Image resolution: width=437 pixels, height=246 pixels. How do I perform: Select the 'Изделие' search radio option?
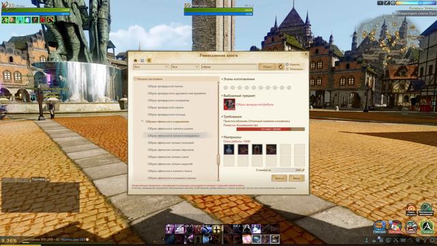pyautogui.click(x=287, y=64)
